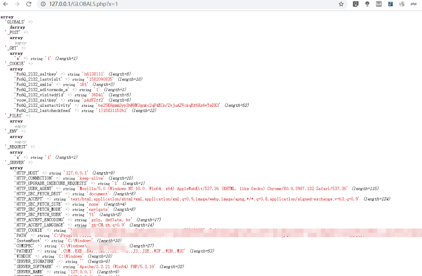
Task: Click the 'SERVER_SOFTWARE' server key
Action: [34, 267]
